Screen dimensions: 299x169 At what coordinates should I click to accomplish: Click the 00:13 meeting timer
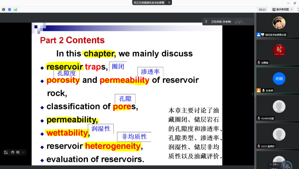coord(262,9)
